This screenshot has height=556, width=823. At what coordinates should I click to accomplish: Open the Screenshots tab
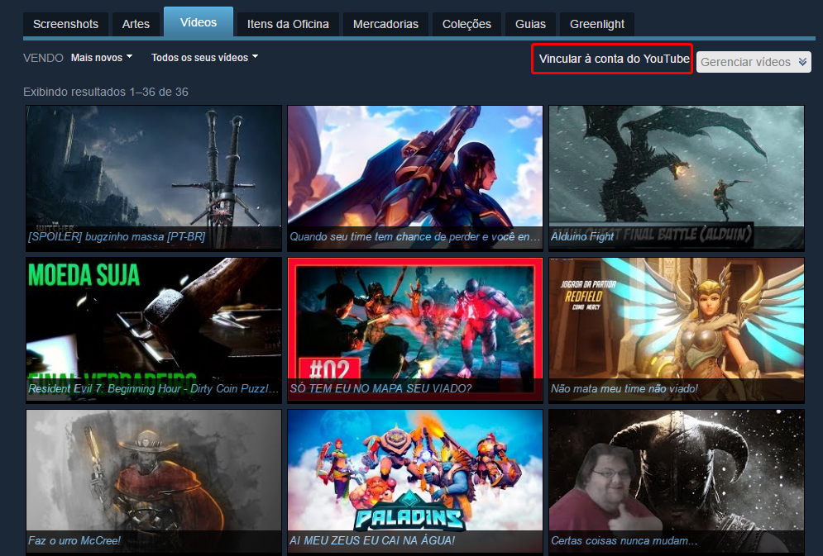(x=65, y=24)
